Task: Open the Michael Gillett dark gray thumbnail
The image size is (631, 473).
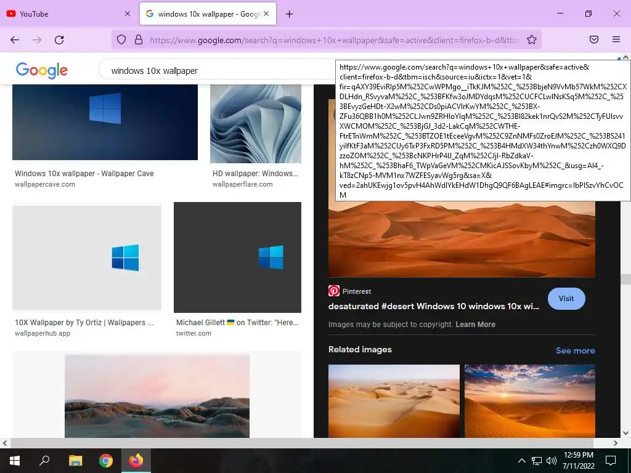Action: coord(237,257)
